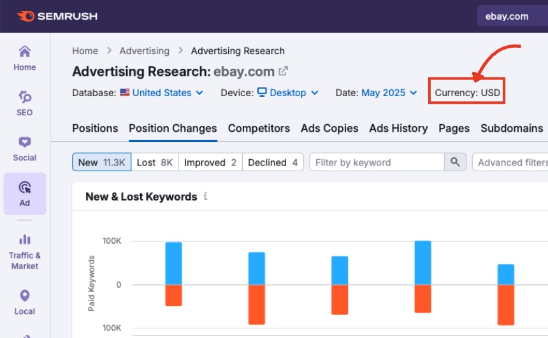
Task: Open the Traffic & Market section
Action: [24, 251]
